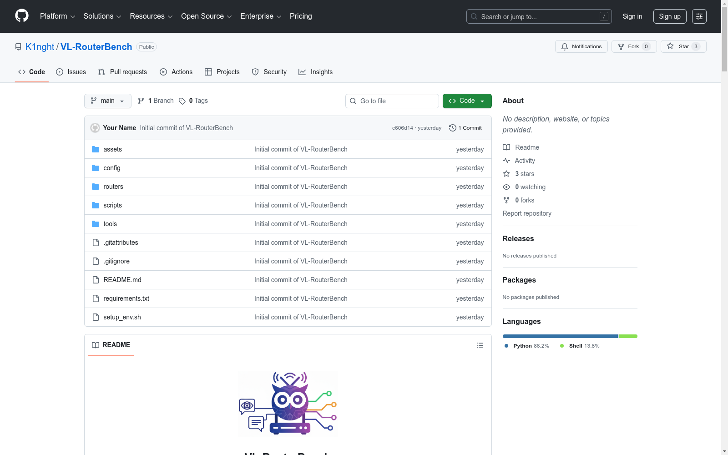Click the Readme book icon in About
This screenshot has height=455, width=728.
coord(506,147)
